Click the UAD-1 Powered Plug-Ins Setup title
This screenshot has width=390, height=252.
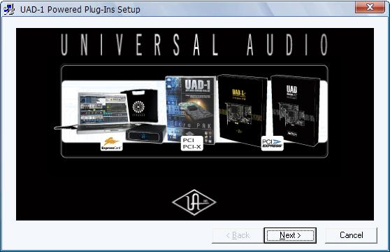tap(80, 10)
